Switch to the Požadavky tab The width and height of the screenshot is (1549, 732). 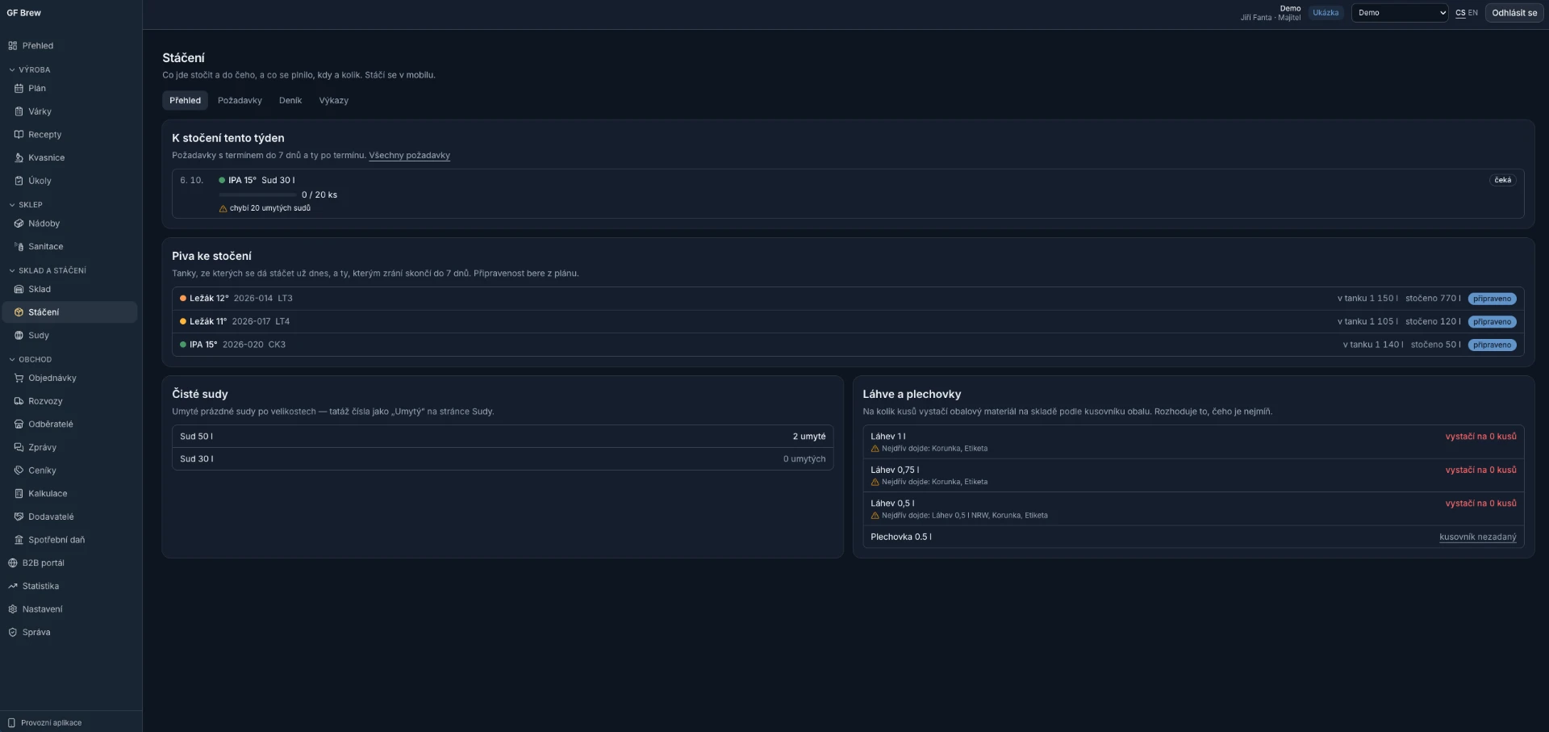tap(240, 100)
